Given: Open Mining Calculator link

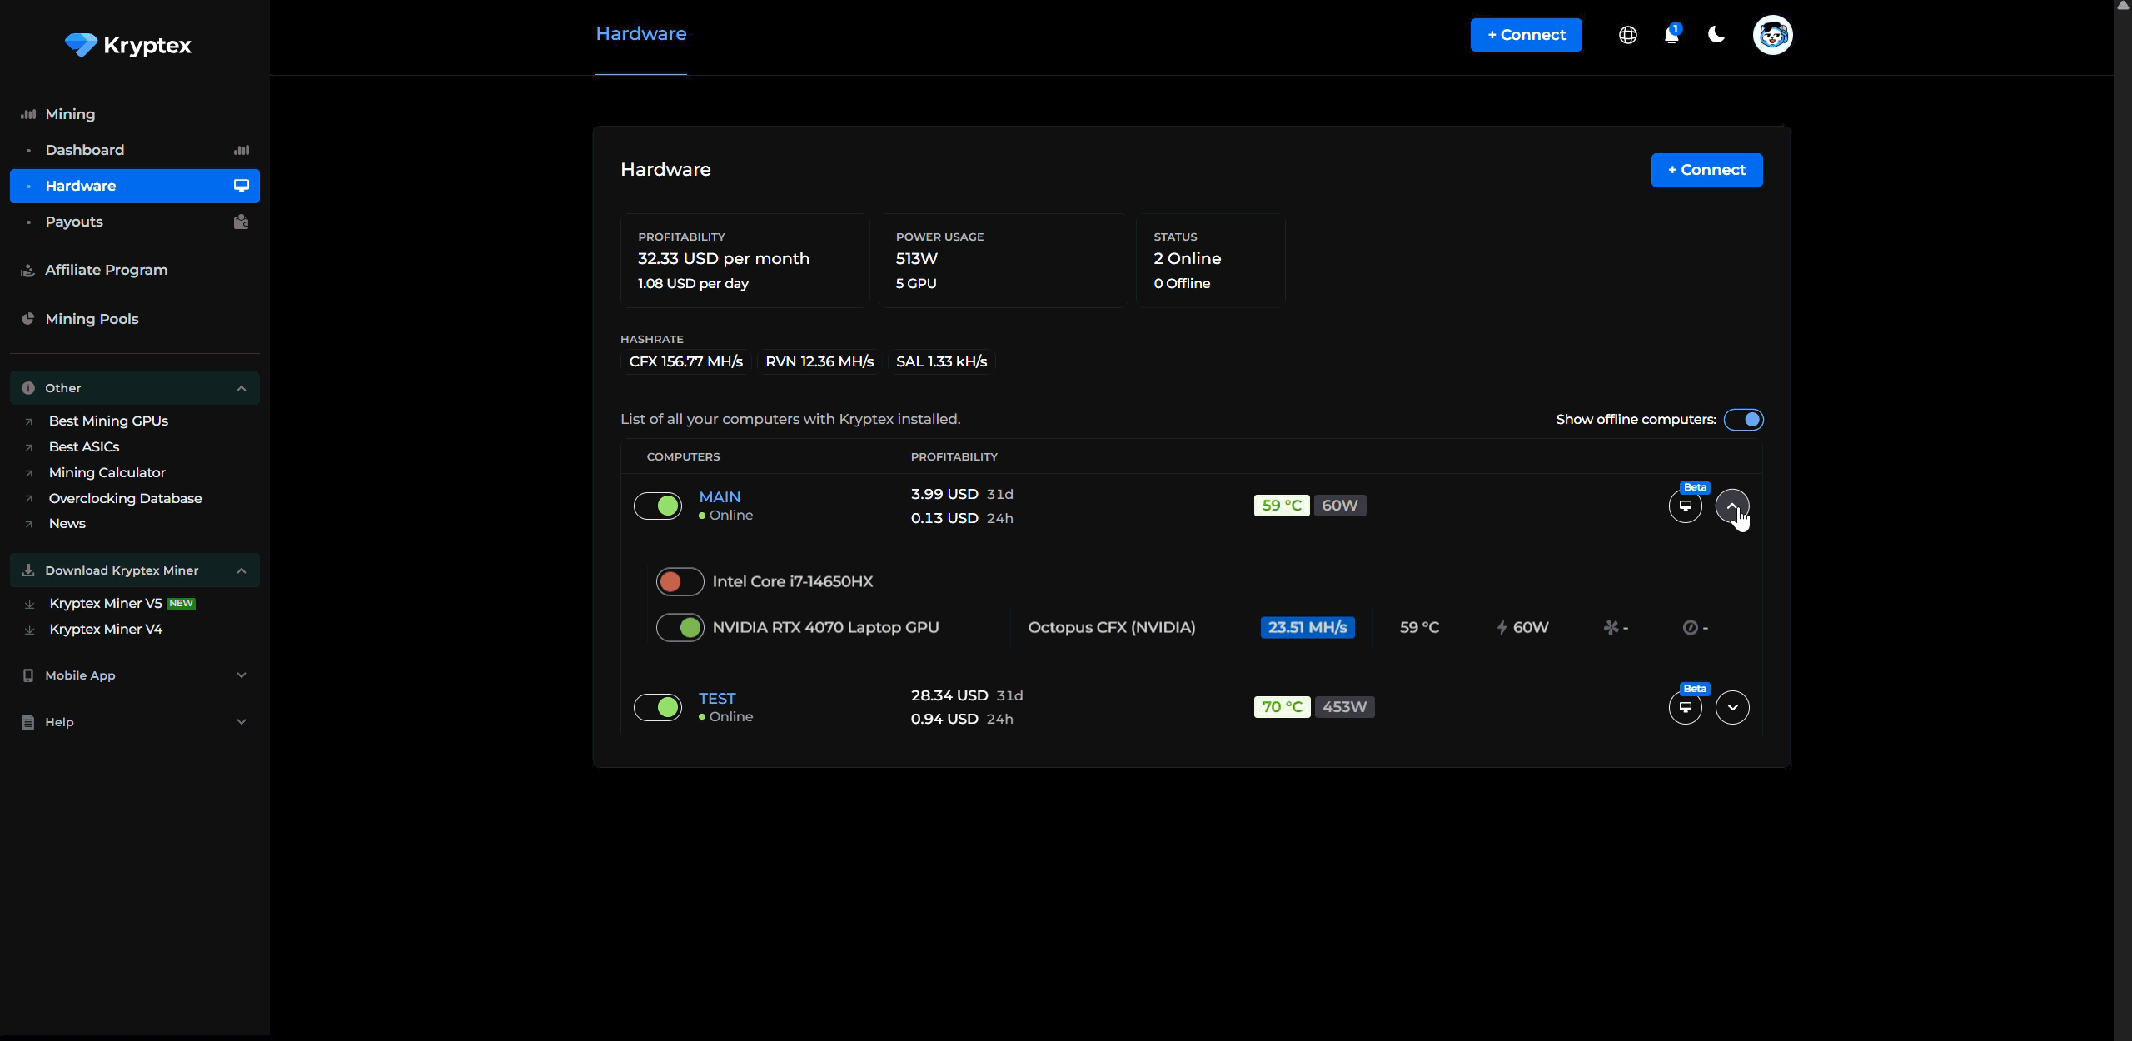Looking at the screenshot, I should (107, 473).
